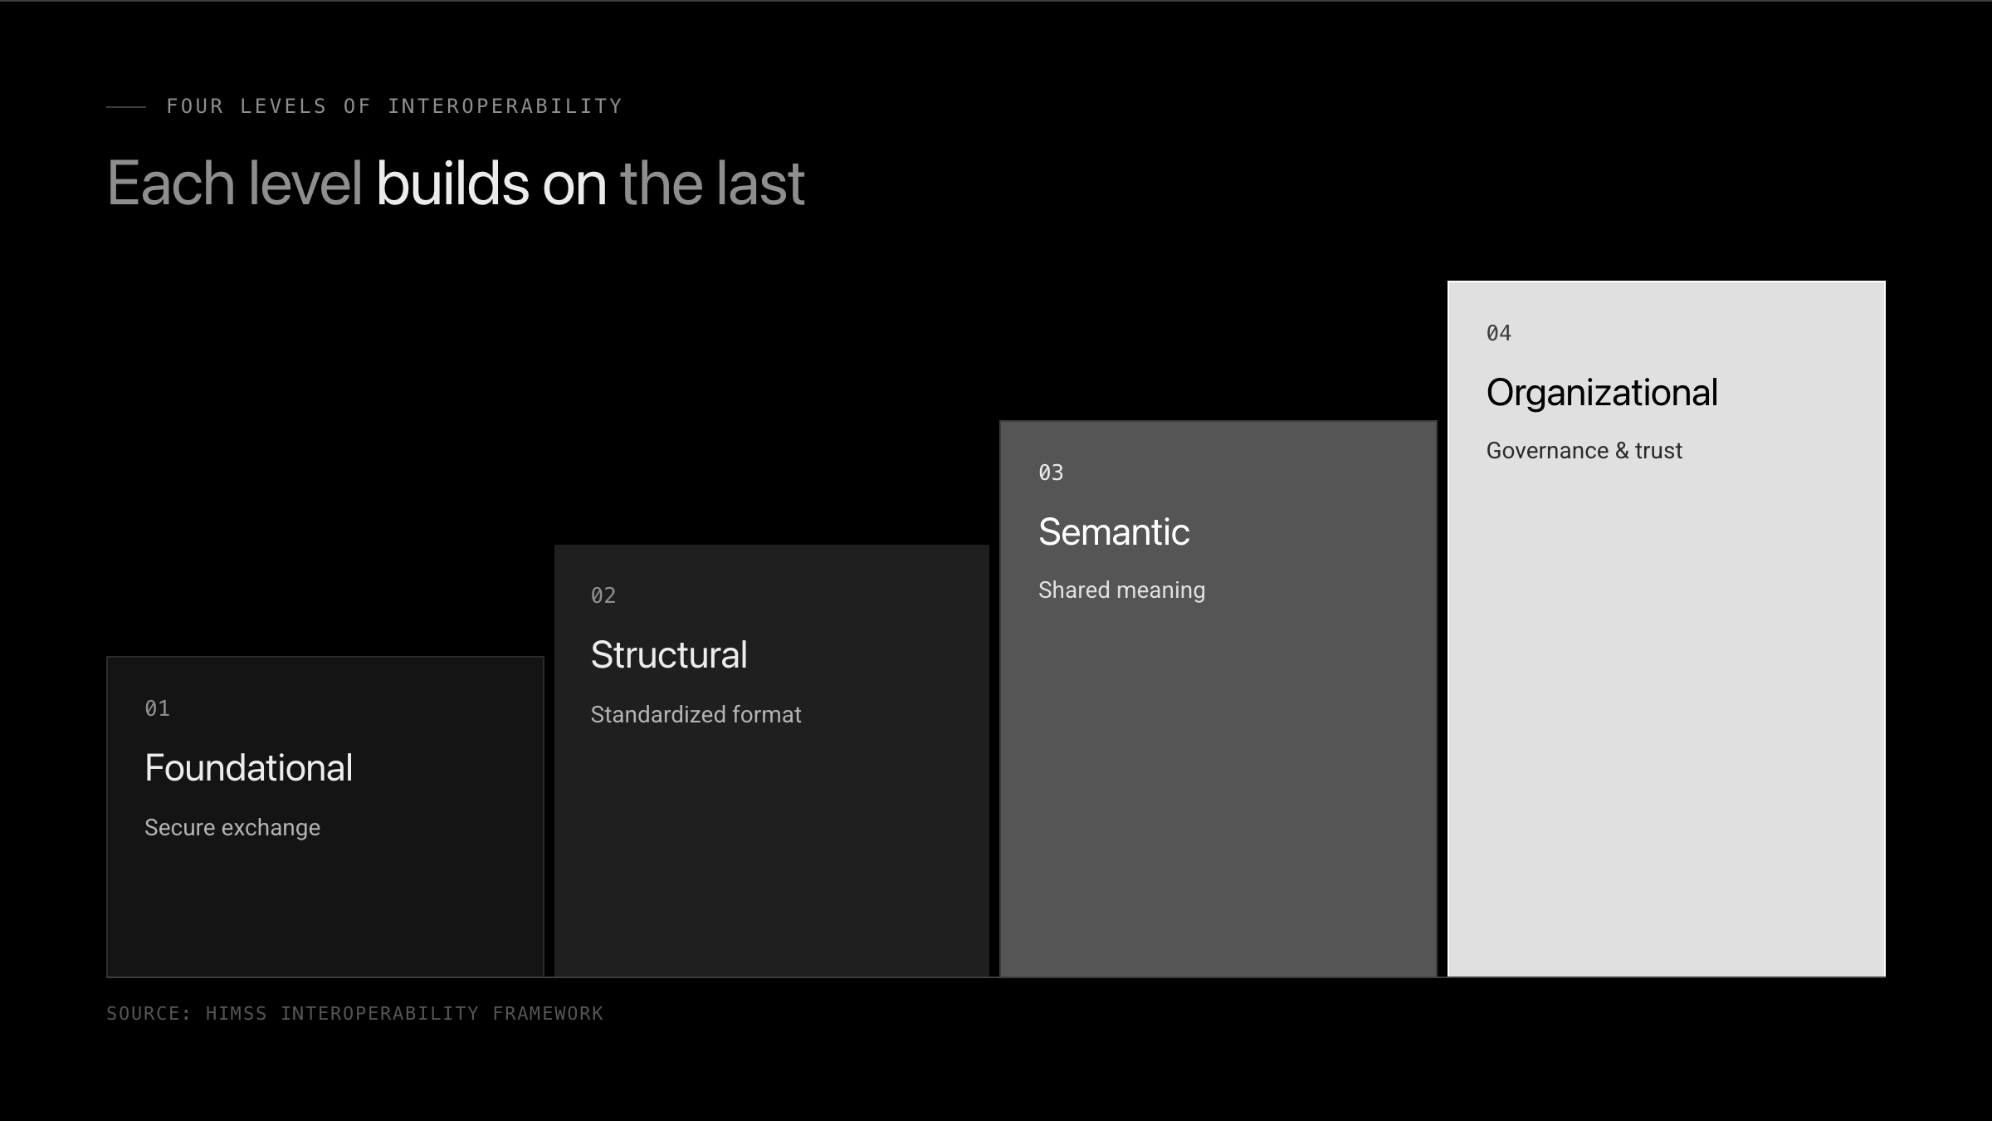Click the Foundational level card
Viewport: 1992px width, 1121px height.
point(325,817)
